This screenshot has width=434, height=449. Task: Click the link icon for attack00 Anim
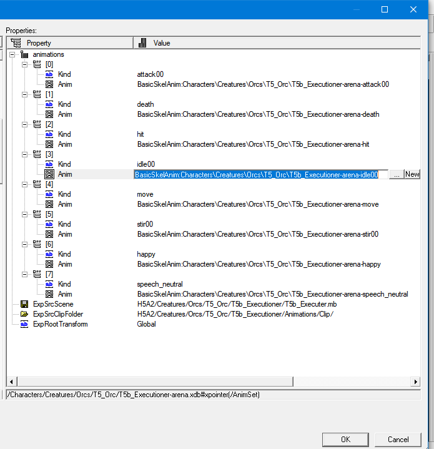[49, 84]
